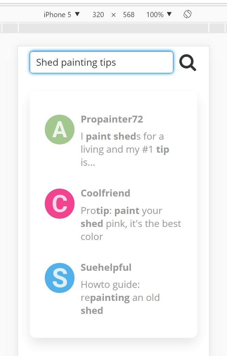Click Propainter72's green 'A' avatar
This screenshot has width=227, height=356.
(59, 129)
